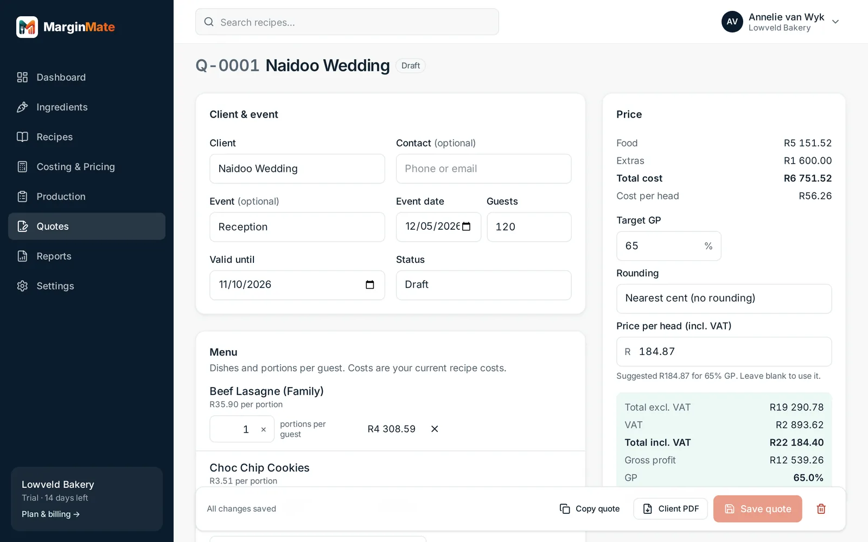The width and height of the screenshot is (868, 542).
Task: Open the Valid until calendar picker icon
Action: tap(370, 285)
